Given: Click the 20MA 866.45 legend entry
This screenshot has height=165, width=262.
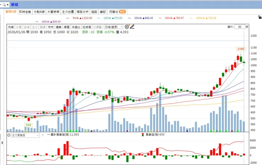Looking at the screenshot, I should coord(140,18).
